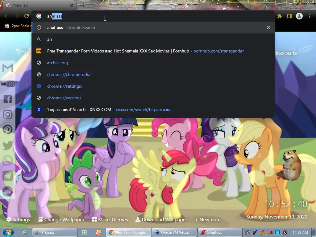Choose the chrome://version/ suggestion

tap(153, 98)
